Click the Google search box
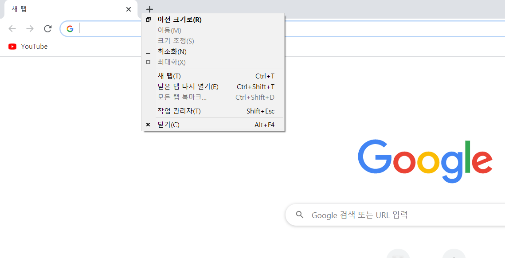Image resolution: width=505 pixels, height=258 pixels. pyautogui.click(x=395, y=215)
